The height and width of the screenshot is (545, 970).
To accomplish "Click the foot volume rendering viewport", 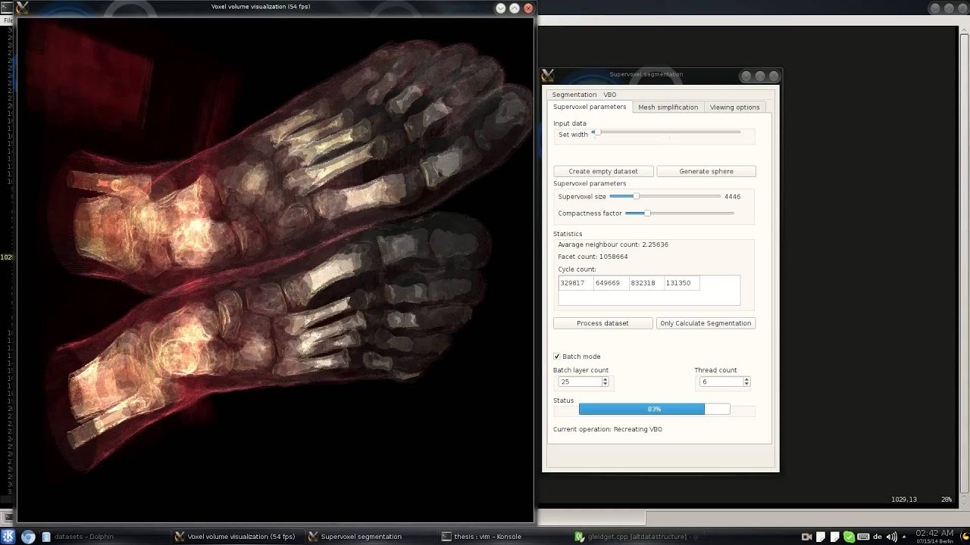I will [x=275, y=269].
